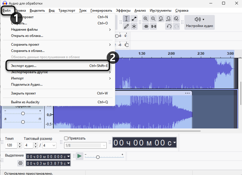Click the Undo arrow icon
Viewport: 242px width, 175px height.
click(x=169, y=26)
